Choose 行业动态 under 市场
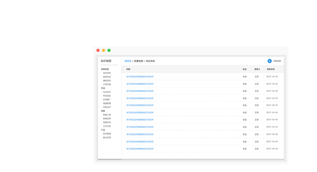 [x=107, y=92]
